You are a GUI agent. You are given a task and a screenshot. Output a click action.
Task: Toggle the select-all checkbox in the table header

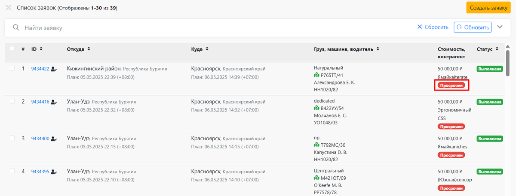[12, 48]
